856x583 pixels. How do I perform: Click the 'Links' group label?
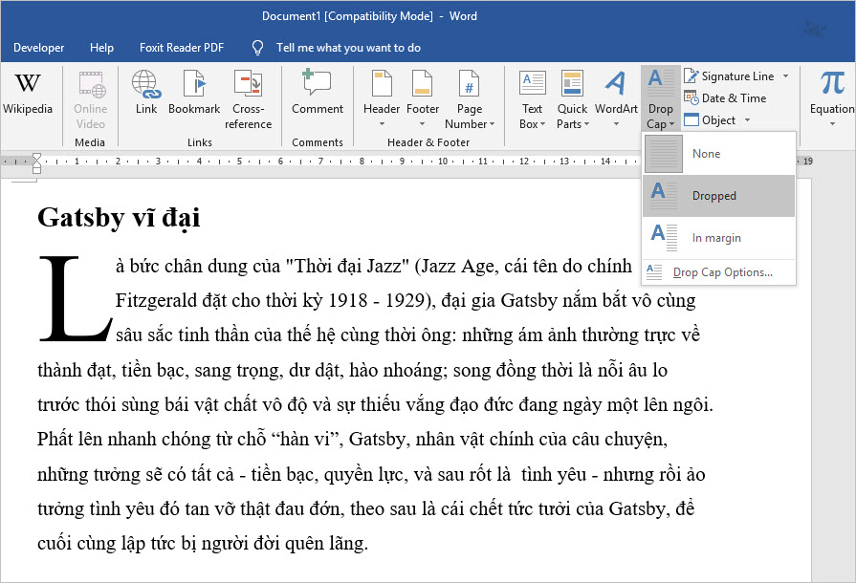tap(200, 142)
